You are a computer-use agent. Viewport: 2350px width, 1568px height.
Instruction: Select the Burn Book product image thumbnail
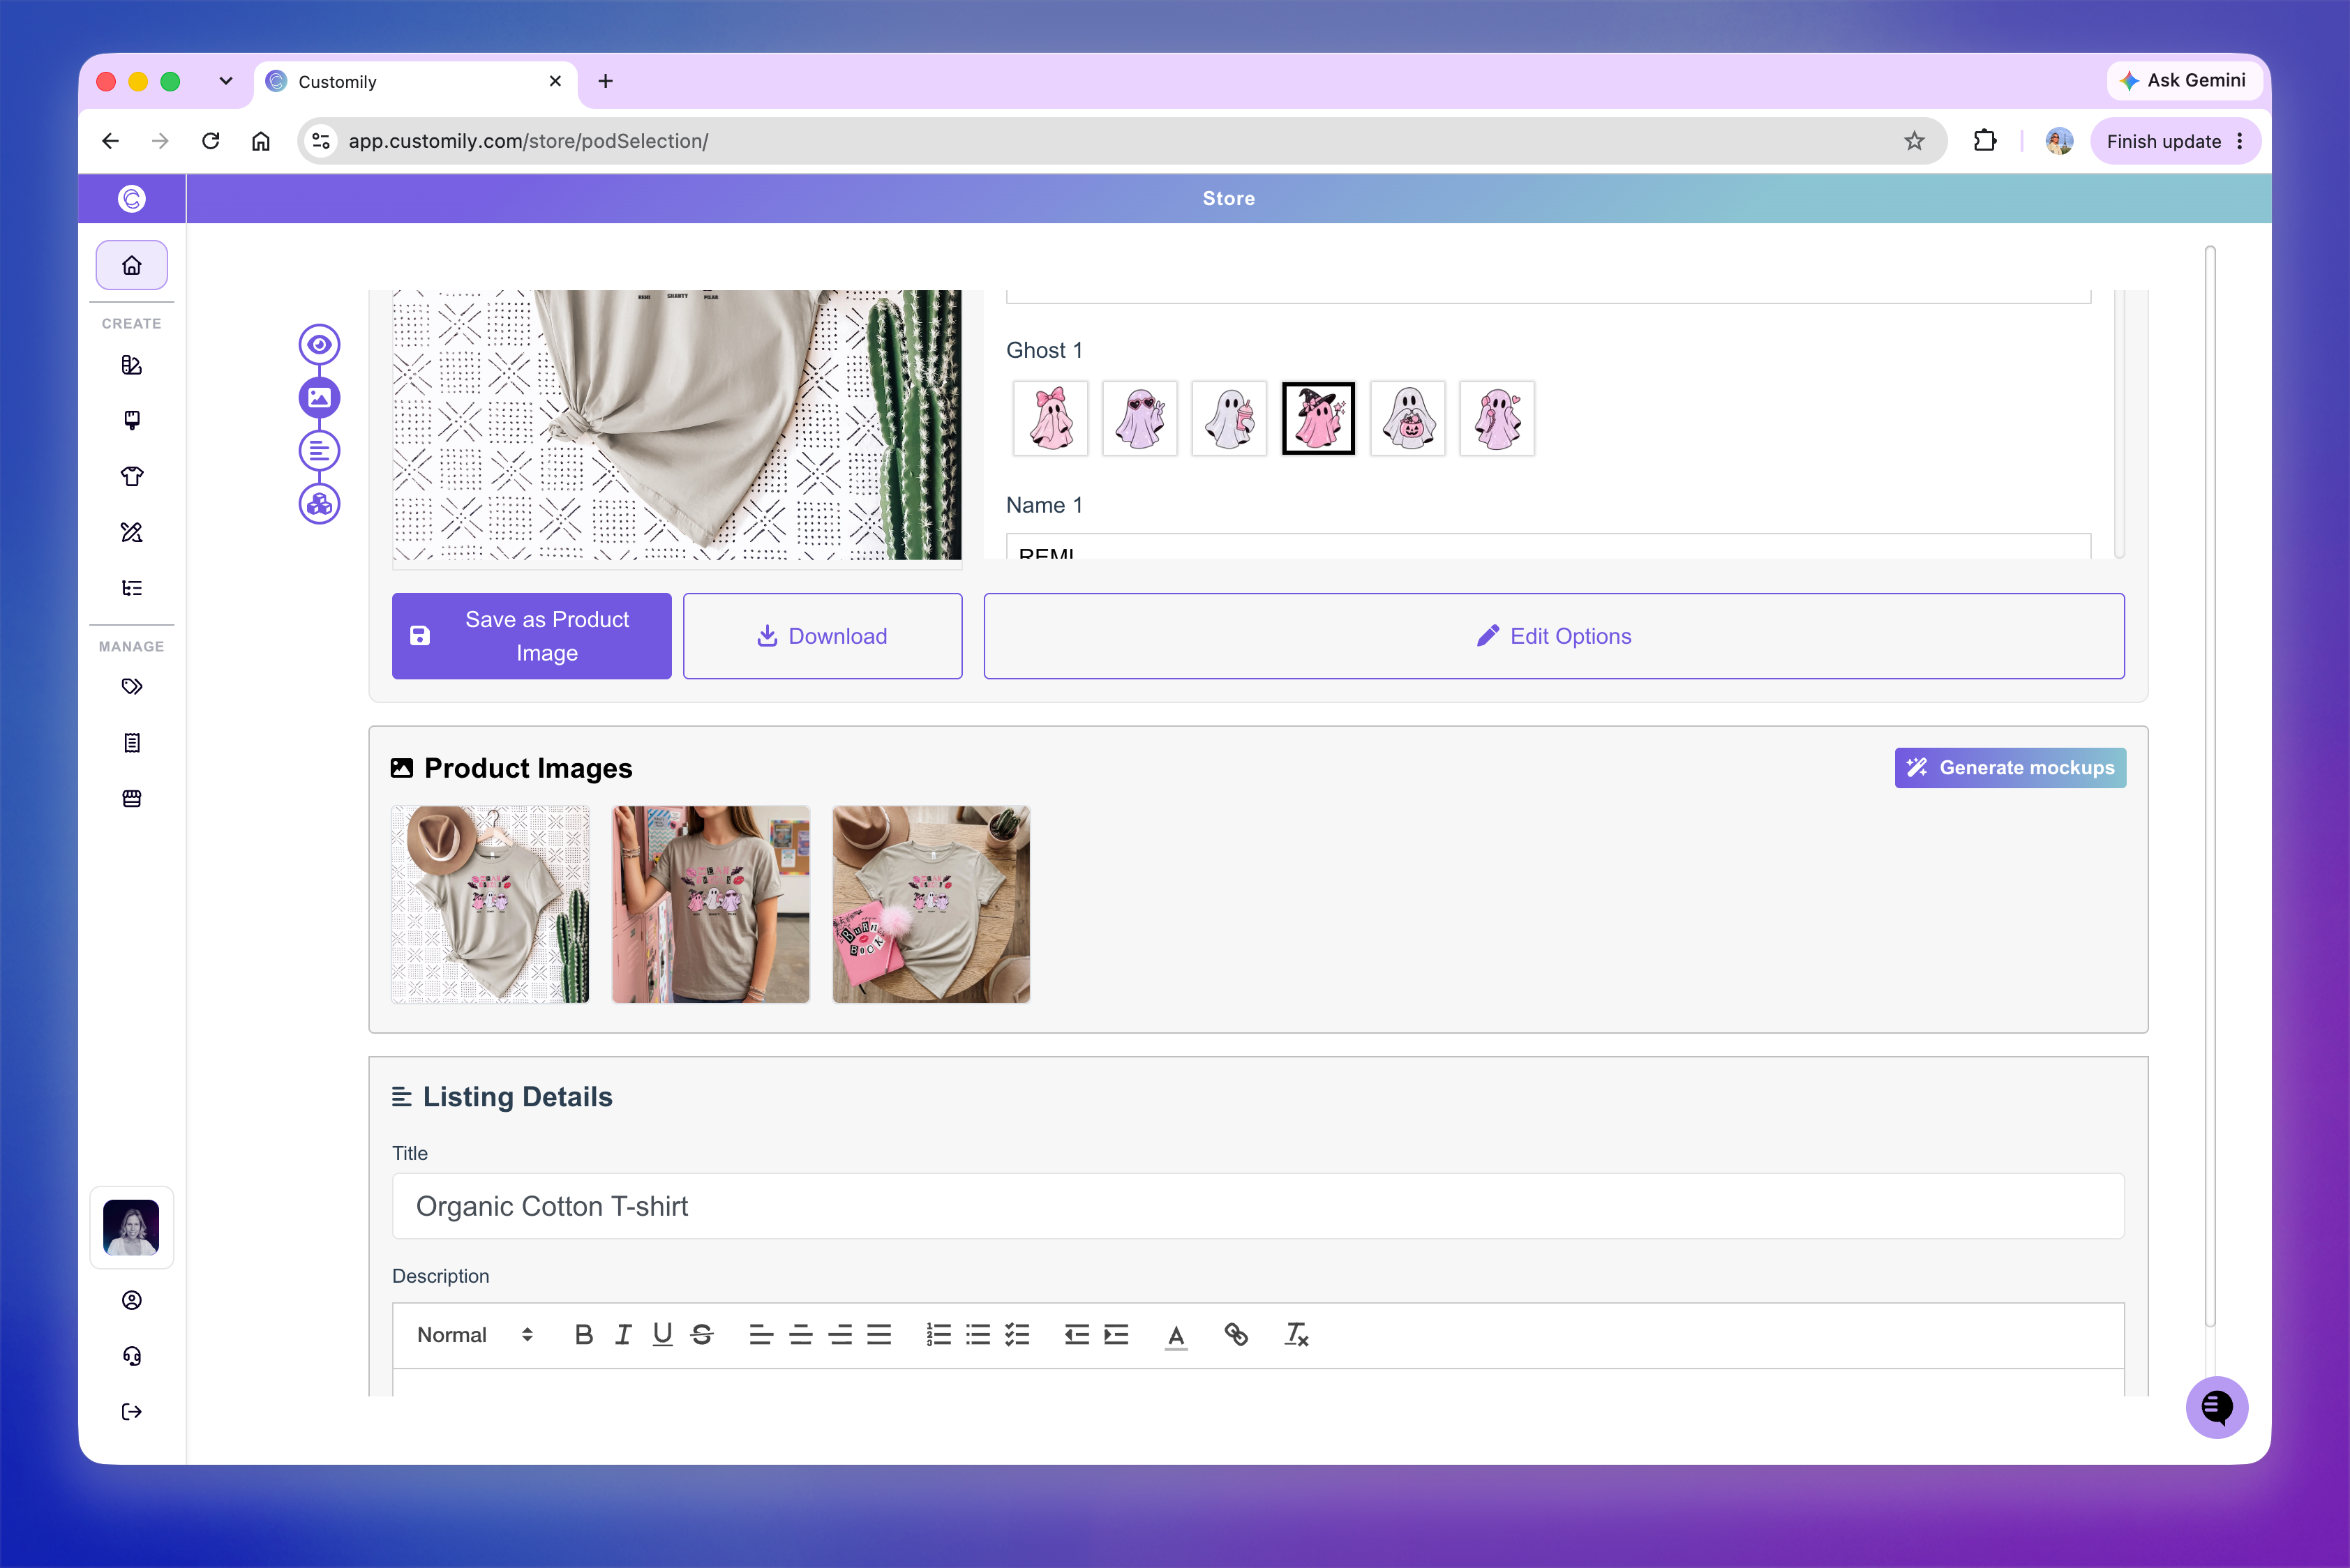[x=930, y=904]
